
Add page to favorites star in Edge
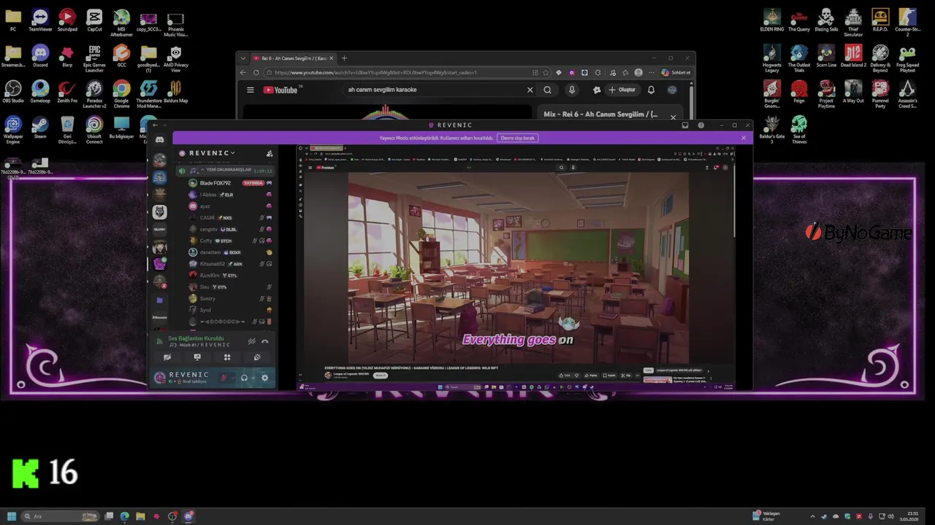tap(546, 72)
